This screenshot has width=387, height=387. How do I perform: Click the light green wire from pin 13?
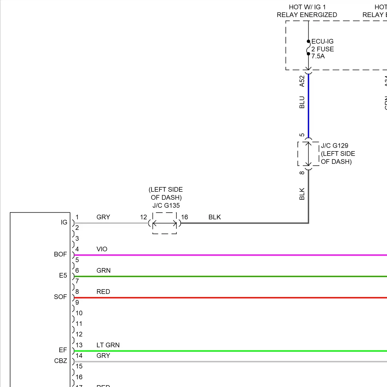(230, 351)
